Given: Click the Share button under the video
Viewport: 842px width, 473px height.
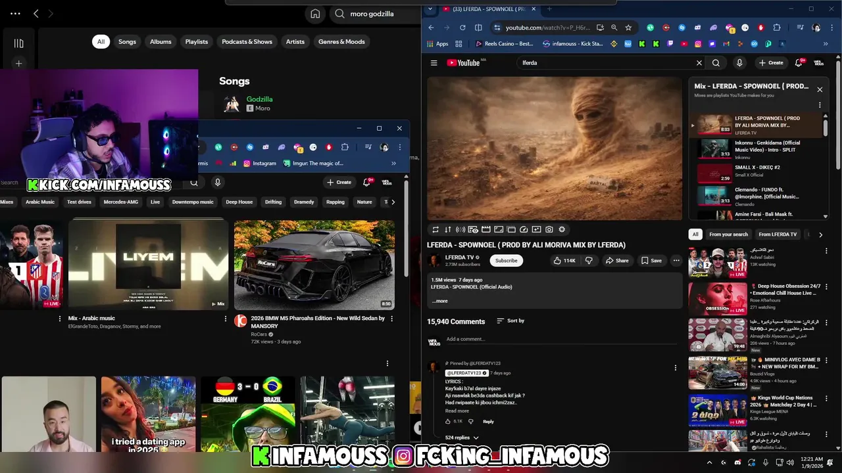Looking at the screenshot, I should [617, 261].
